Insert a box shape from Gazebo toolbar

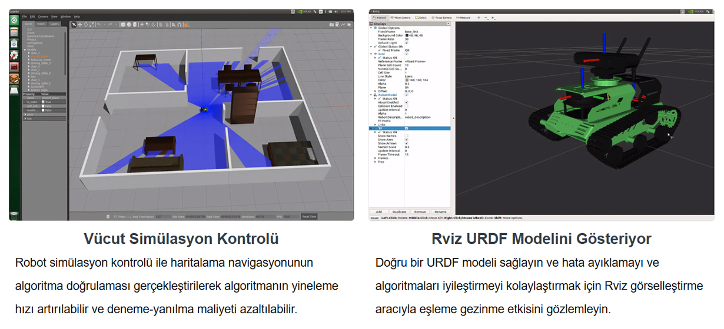coord(124,24)
